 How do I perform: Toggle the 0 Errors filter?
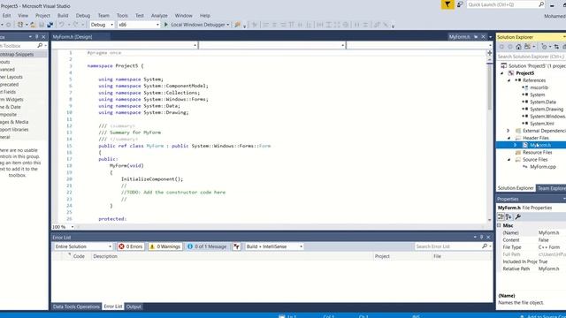point(131,246)
